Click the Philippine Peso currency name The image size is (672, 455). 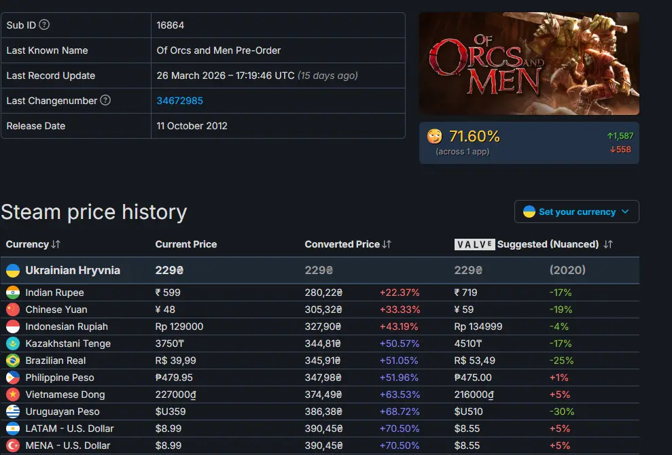pos(60,378)
